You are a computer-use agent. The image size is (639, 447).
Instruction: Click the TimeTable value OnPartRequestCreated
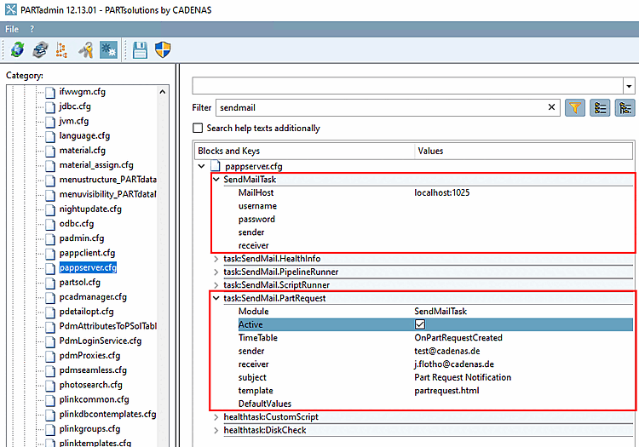(458, 337)
